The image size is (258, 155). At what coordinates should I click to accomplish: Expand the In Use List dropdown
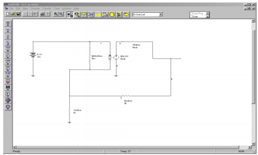(x=161, y=15)
